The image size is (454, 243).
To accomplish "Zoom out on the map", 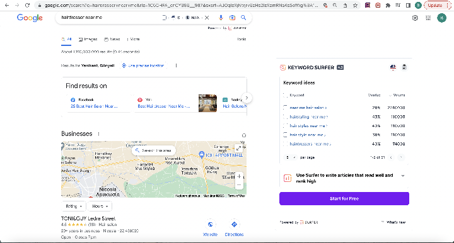I will click(239, 185).
